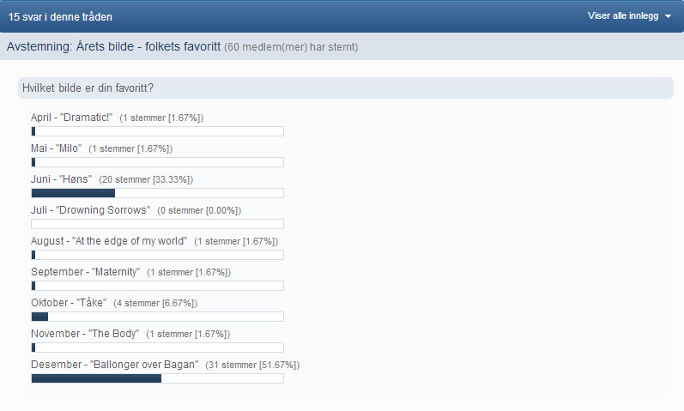
Task: Click the dropdown arrow beside Viser alle innlegg
Action: [x=668, y=16]
